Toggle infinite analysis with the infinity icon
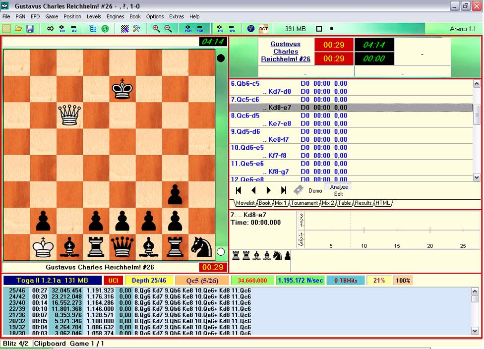The image size is (484, 349). point(50,29)
